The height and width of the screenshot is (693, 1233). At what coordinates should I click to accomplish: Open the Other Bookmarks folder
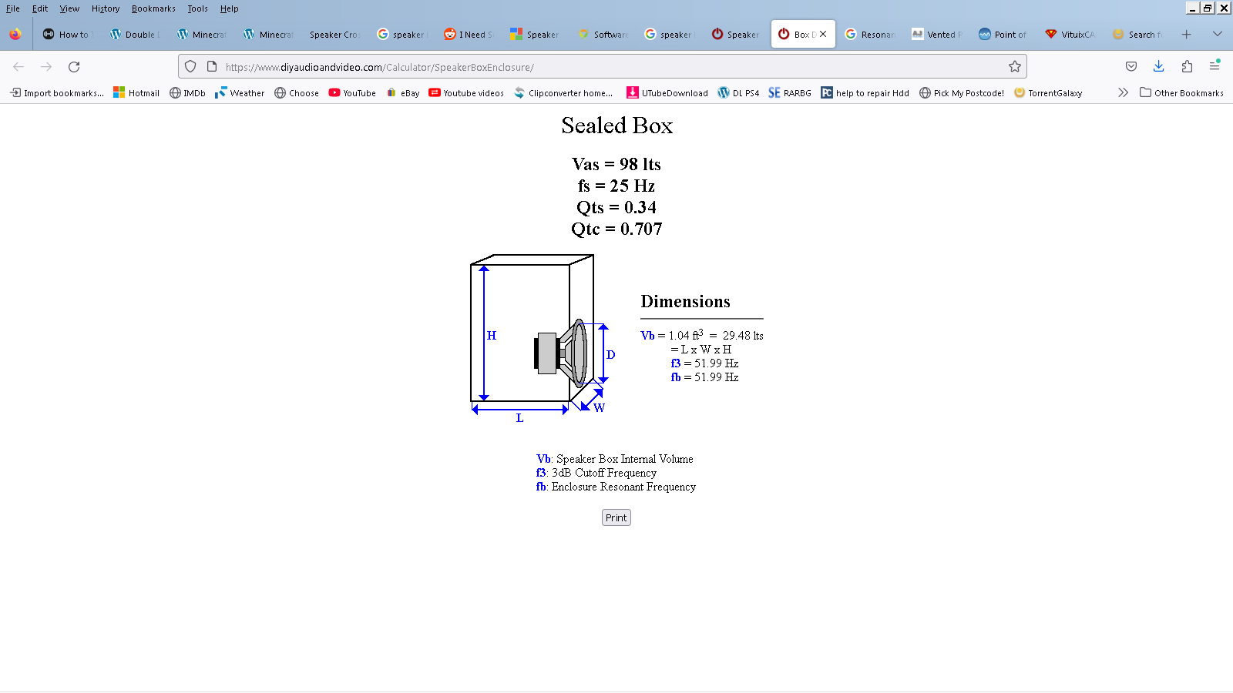point(1181,92)
